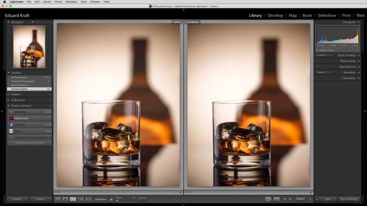This screenshot has height=206, width=367.
Task: Click the Sync button
Action: [x=327, y=199]
